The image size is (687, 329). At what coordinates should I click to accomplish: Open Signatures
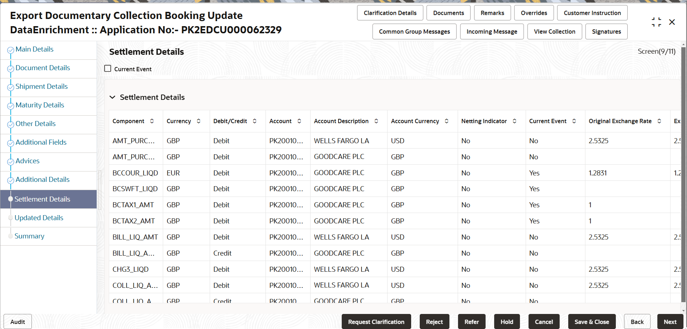click(606, 32)
